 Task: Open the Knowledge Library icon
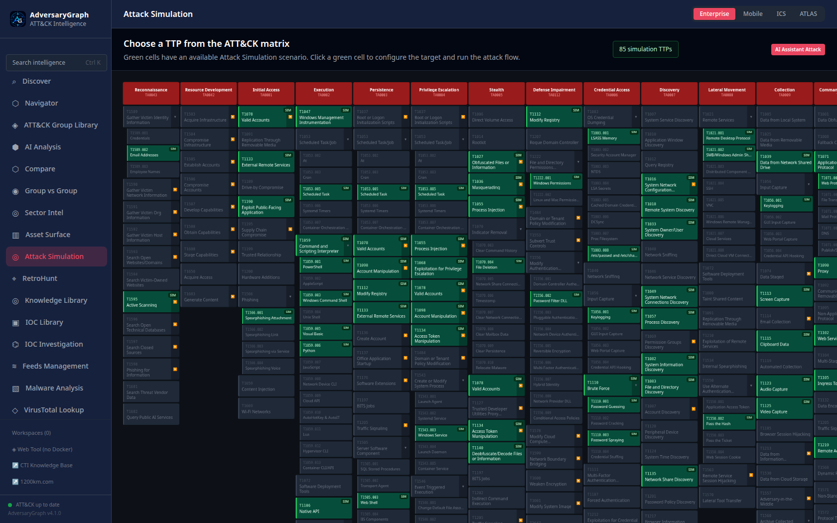pyautogui.click(x=15, y=301)
